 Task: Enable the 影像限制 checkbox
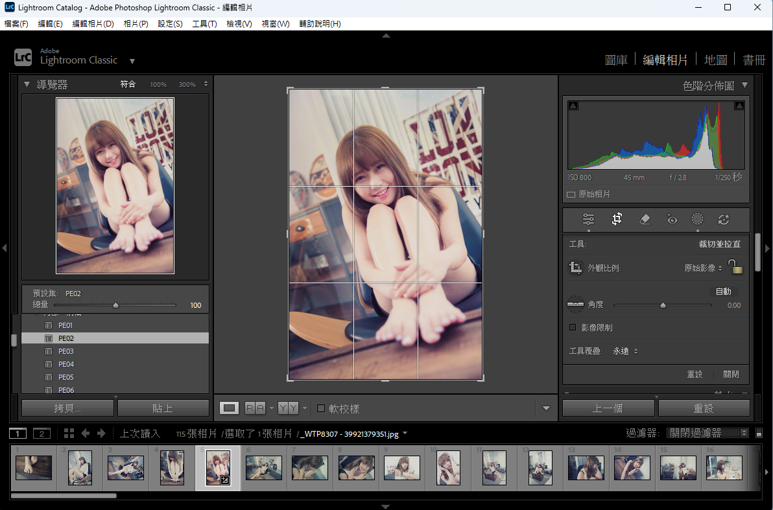point(572,328)
